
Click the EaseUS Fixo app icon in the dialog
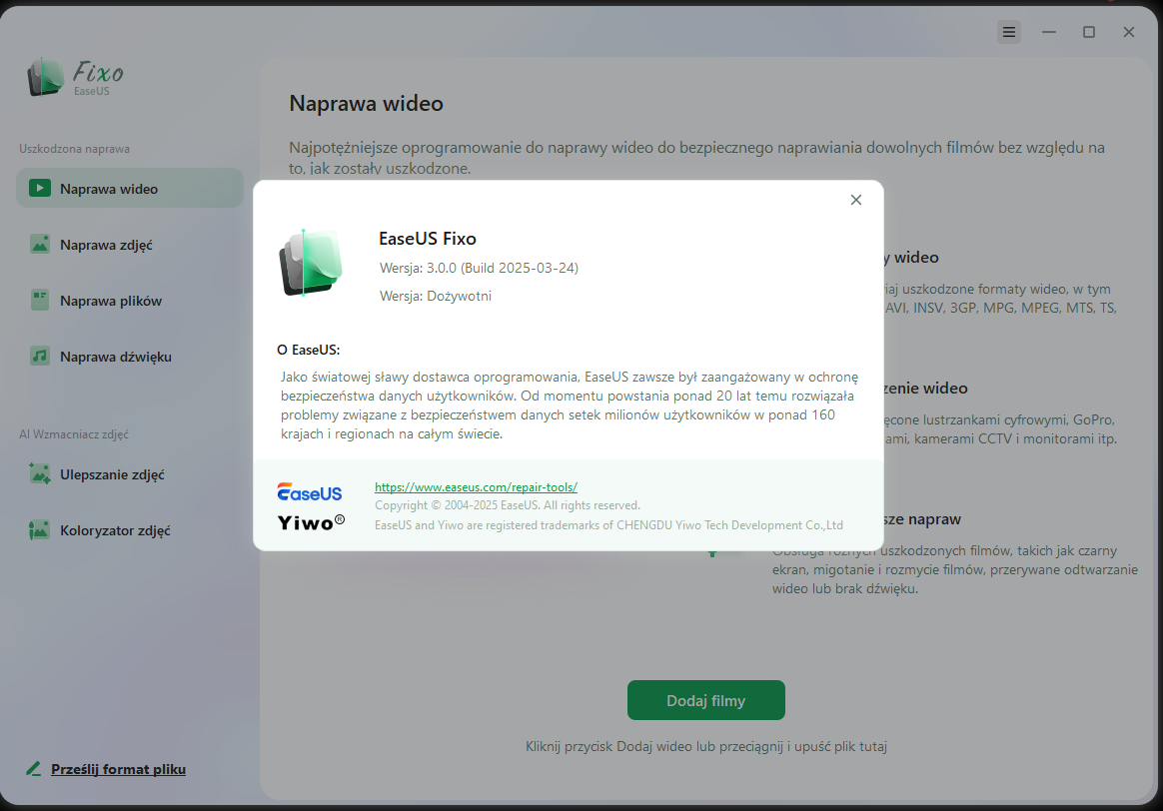310,263
